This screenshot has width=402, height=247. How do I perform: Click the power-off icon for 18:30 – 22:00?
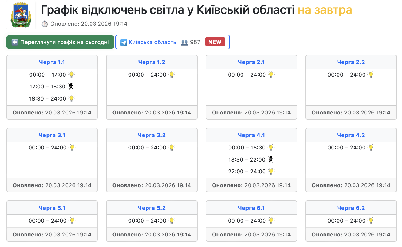(271, 159)
